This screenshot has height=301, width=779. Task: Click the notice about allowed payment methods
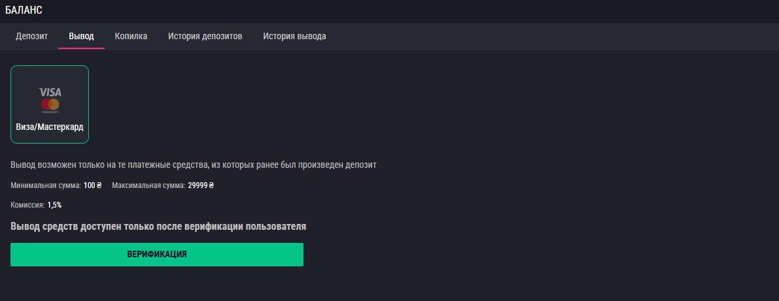pyautogui.click(x=194, y=165)
